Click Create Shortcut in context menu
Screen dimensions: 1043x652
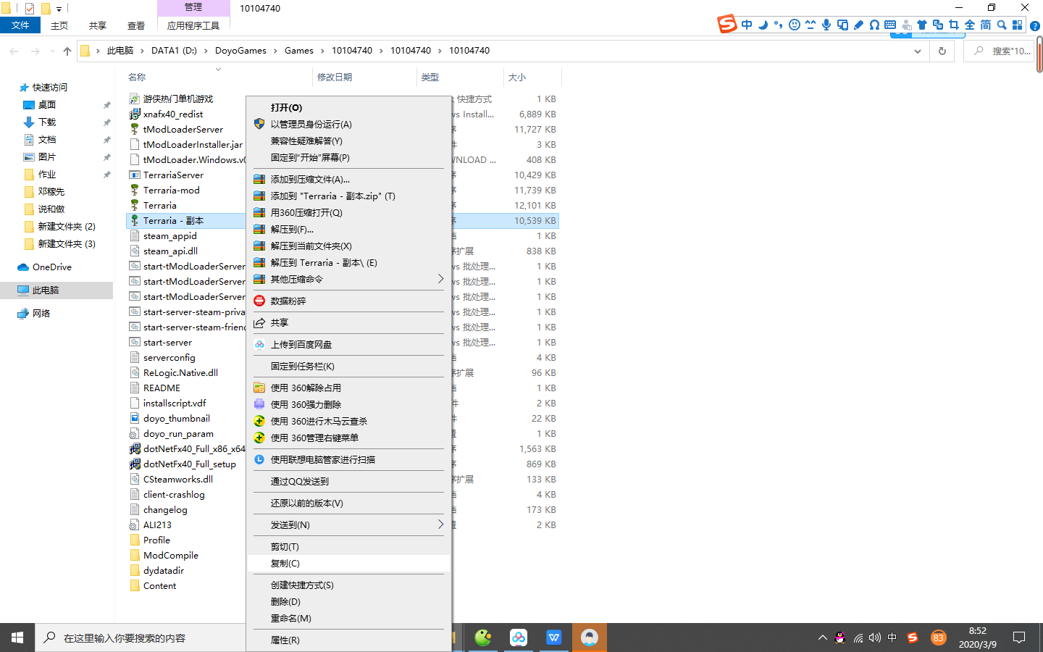pyautogui.click(x=348, y=585)
